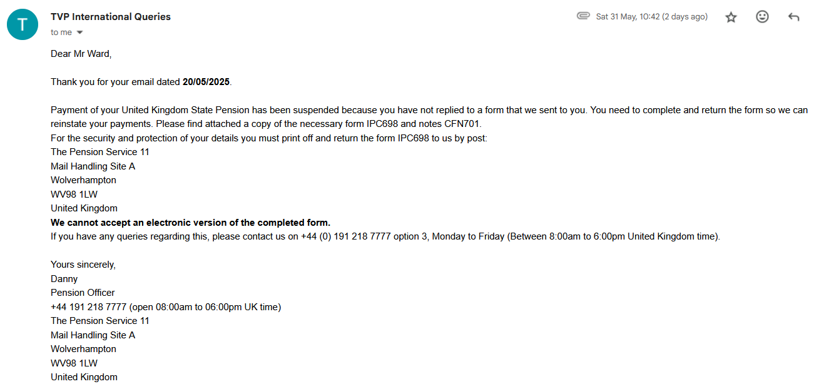The image size is (814, 384).
Task: Click the 'Pension Officer' signature title
Action: click(83, 293)
